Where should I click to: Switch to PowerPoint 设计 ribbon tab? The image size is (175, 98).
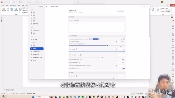tap(27, 5)
